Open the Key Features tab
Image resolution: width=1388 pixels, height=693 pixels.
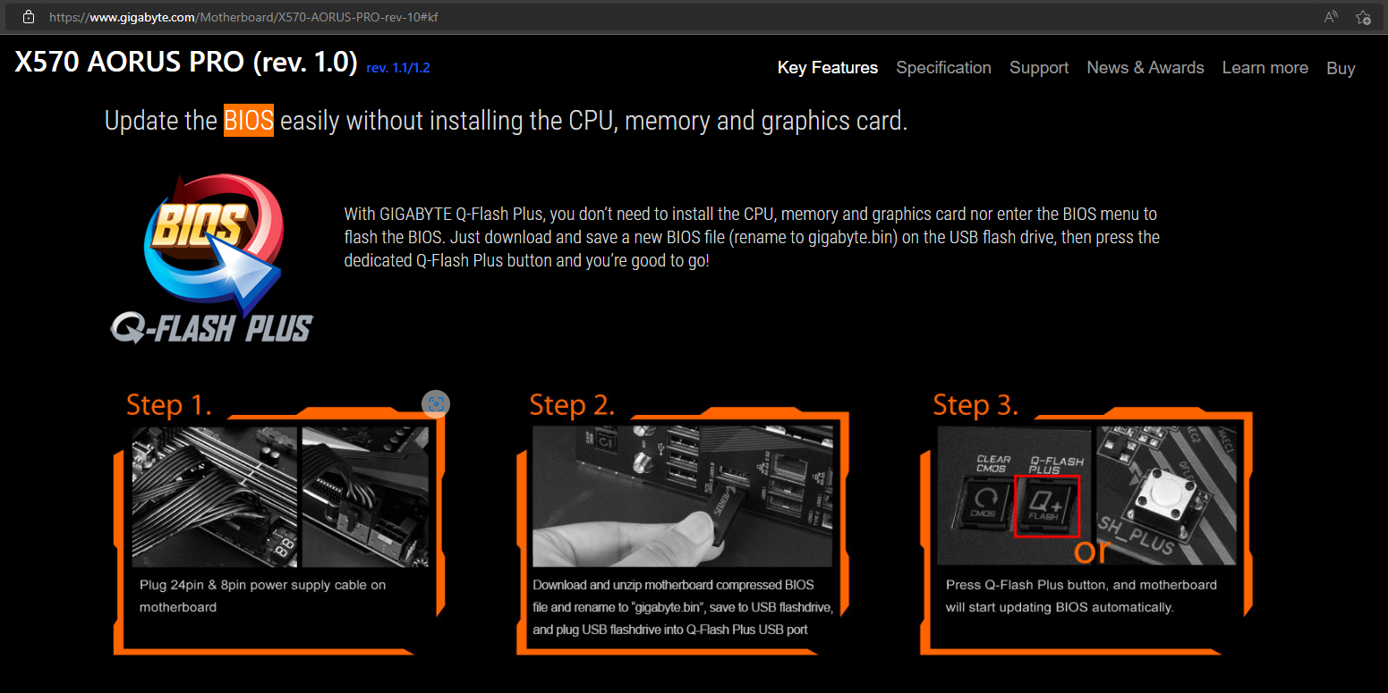tap(828, 68)
